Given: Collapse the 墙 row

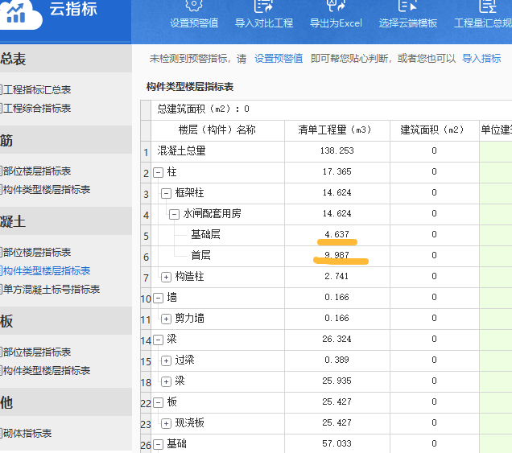Looking at the screenshot, I should [x=158, y=299].
